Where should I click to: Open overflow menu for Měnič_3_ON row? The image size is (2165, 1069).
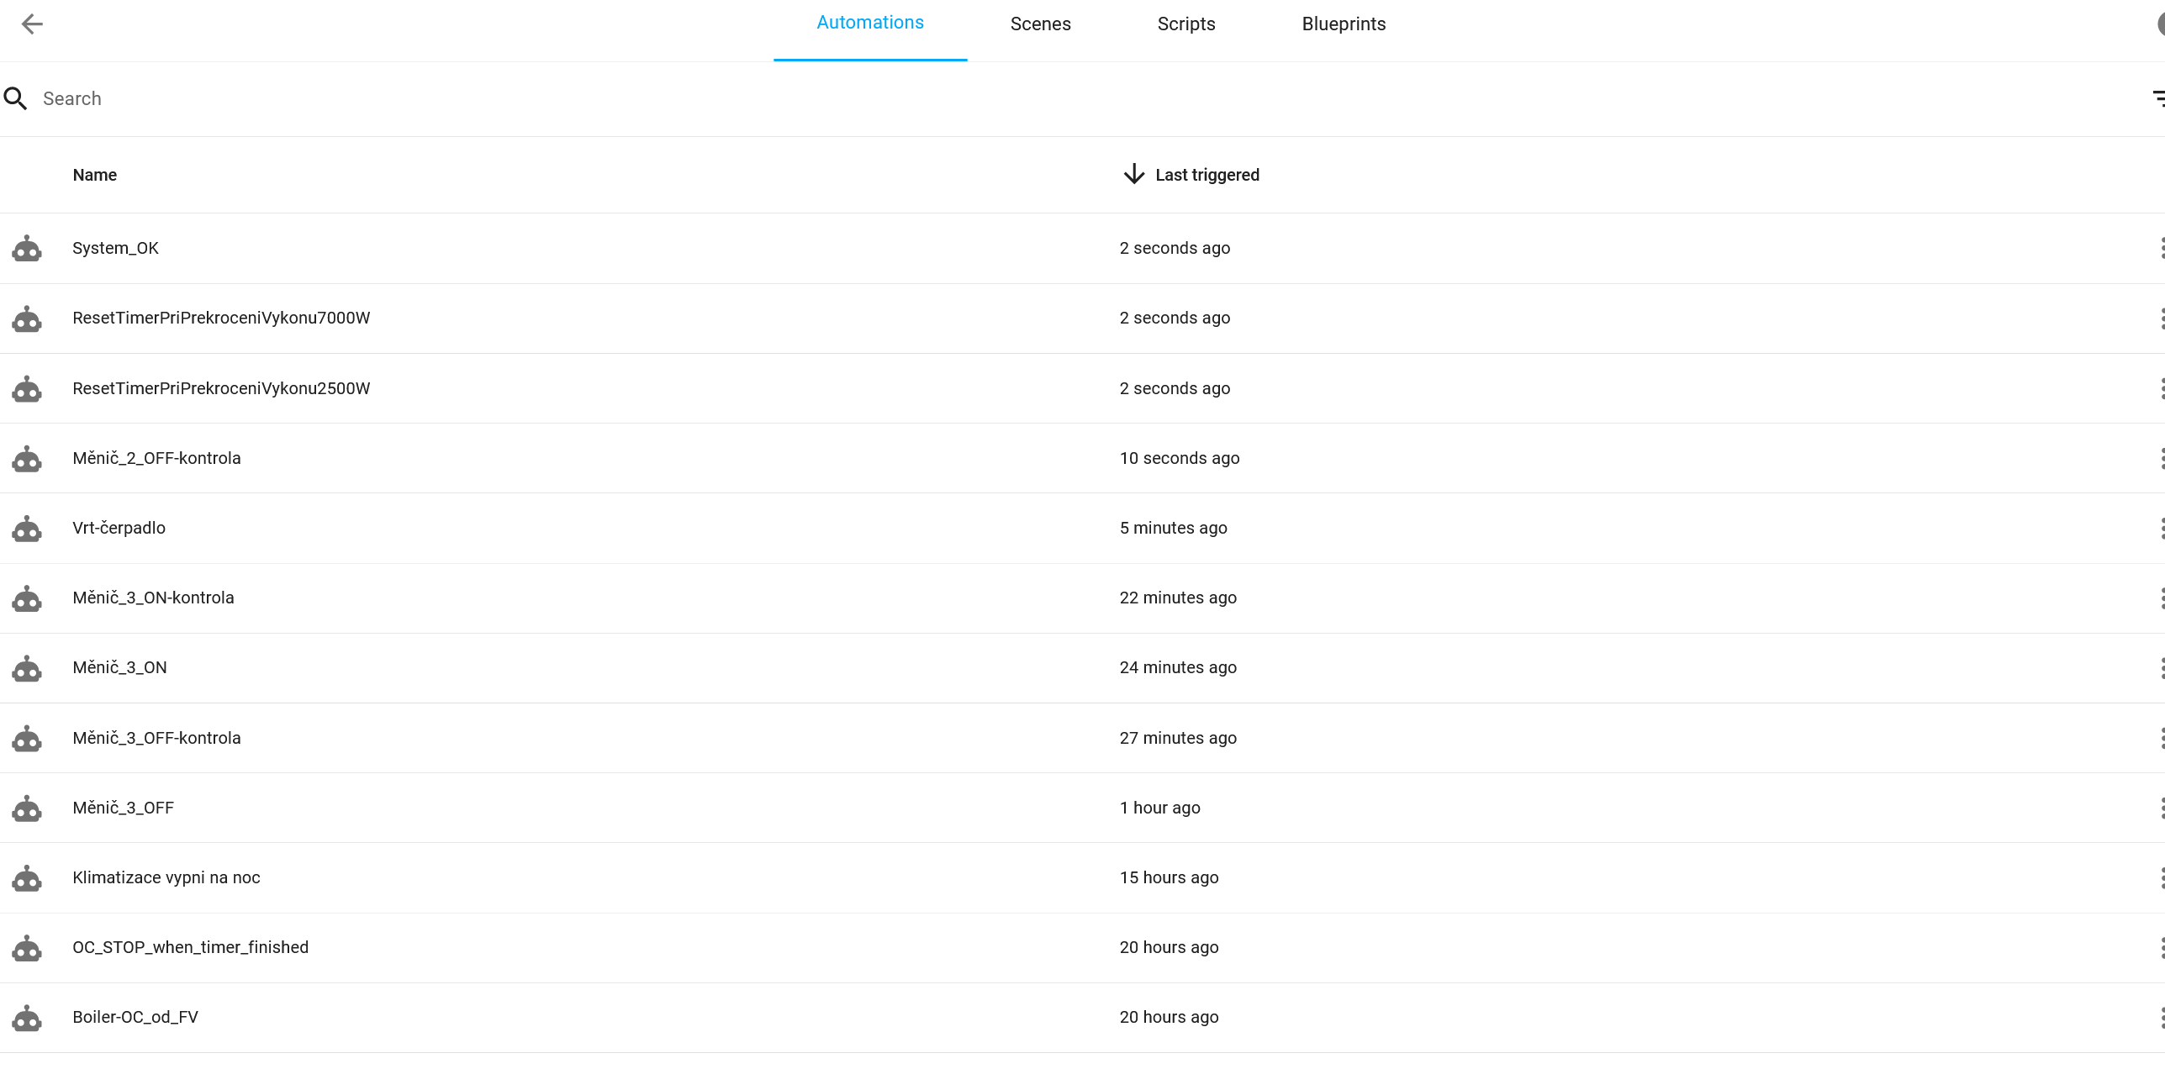click(2161, 668)
